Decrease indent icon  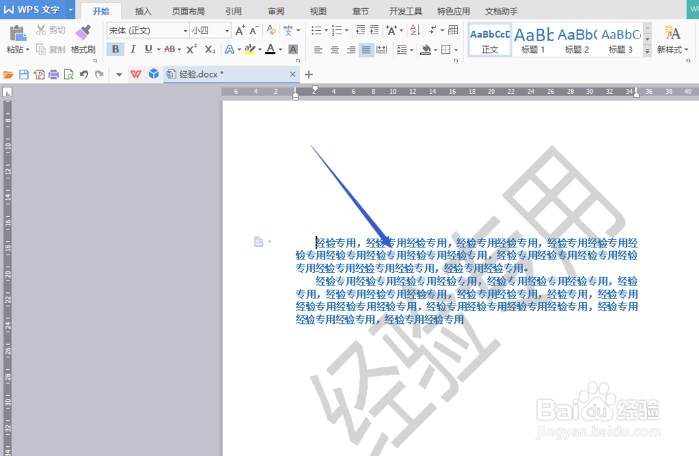(360, 30)
